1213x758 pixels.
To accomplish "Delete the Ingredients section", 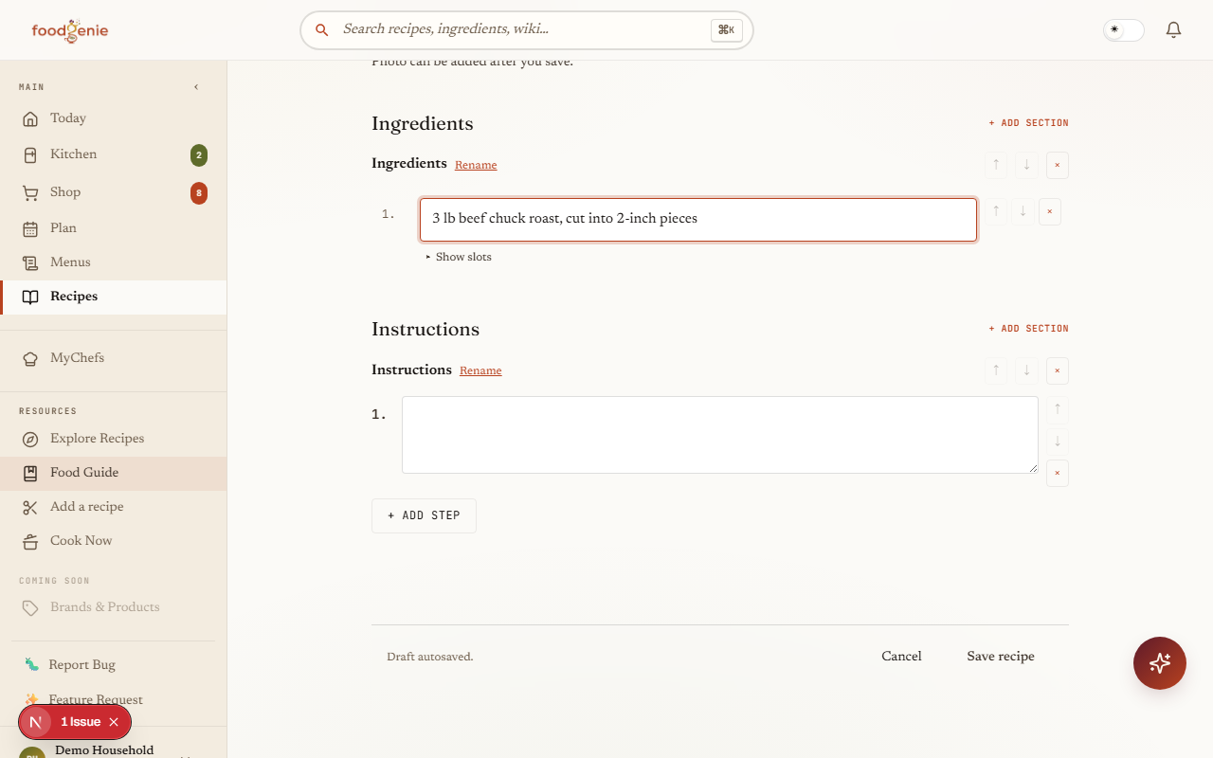I will (1058, 165).
